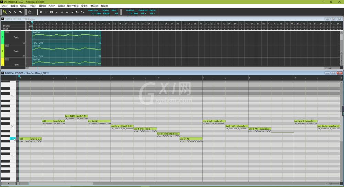The image size is (344, 187).
Task: Click the rewind transport button
Action: (x=62, y=12)
